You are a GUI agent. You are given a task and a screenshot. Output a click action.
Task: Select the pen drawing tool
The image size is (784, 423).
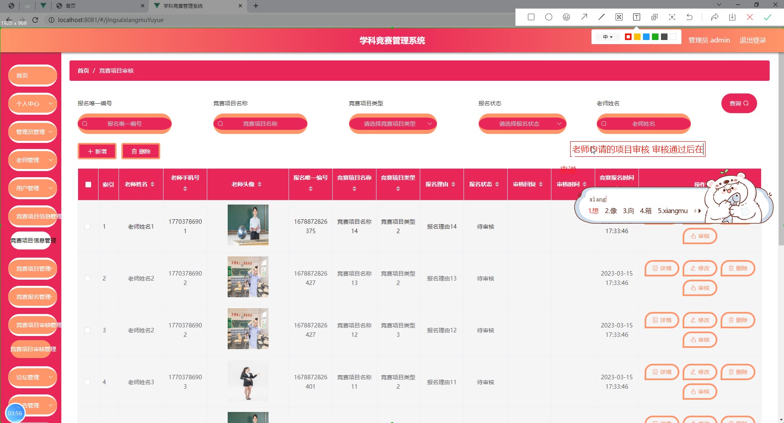pos(601,17)
